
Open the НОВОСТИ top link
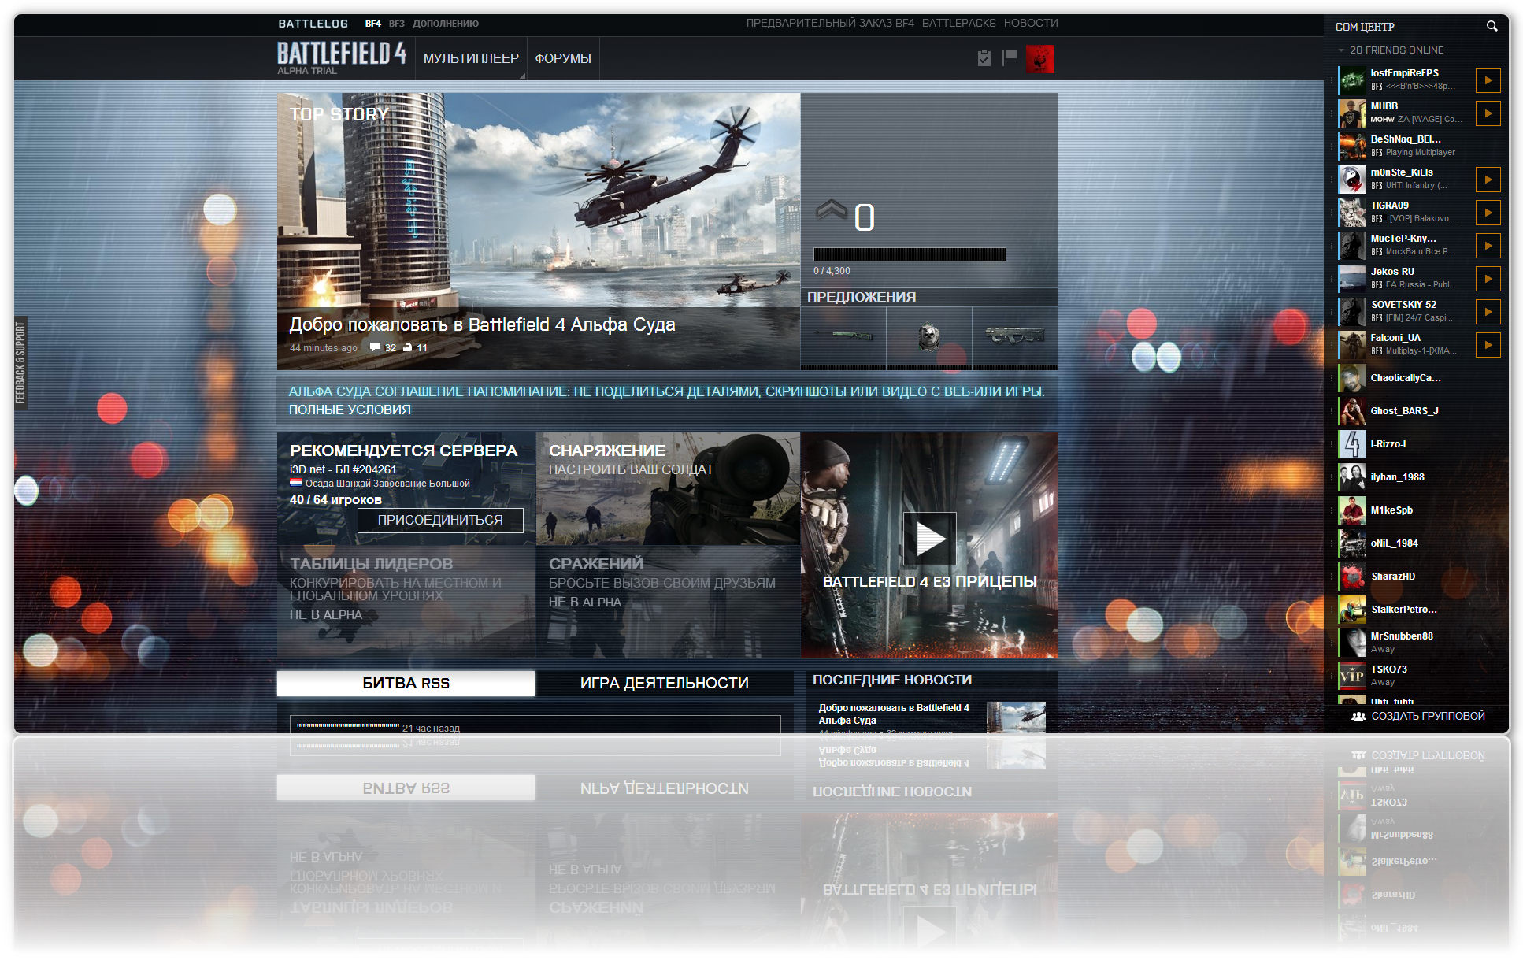pyautogui.click(x=1031, y=23)
